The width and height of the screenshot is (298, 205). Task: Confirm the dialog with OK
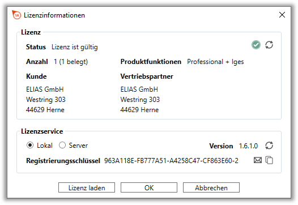pos(149,187)
